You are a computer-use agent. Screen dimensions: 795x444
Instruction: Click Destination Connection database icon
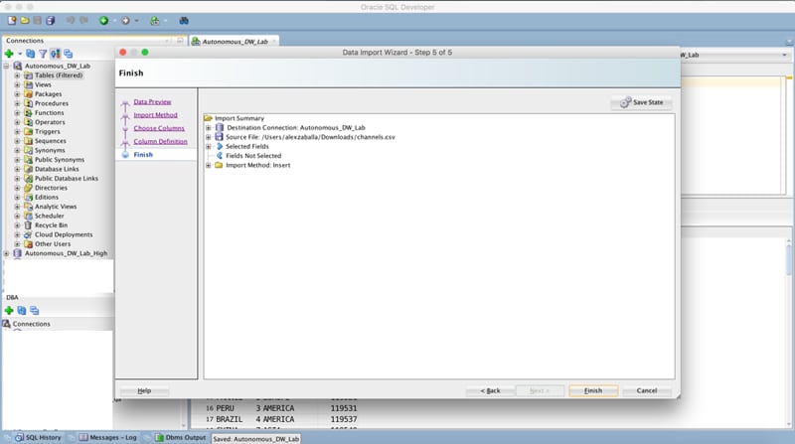click(x=219, y=128)
